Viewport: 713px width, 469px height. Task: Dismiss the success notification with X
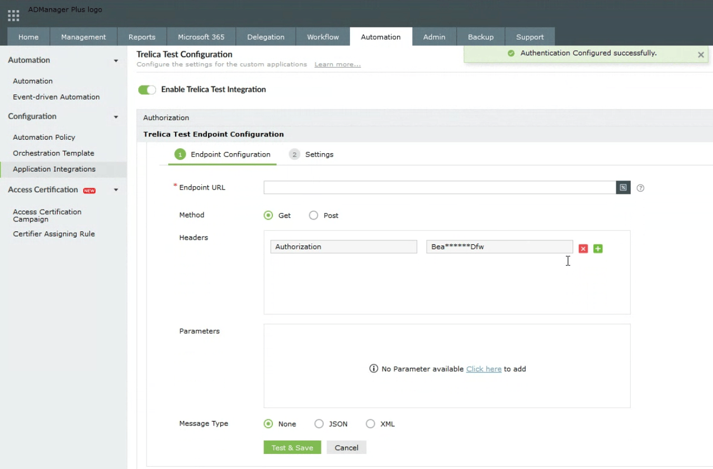[x=701, y=55]
